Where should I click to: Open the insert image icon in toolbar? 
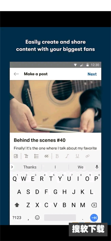pos(16,156)
